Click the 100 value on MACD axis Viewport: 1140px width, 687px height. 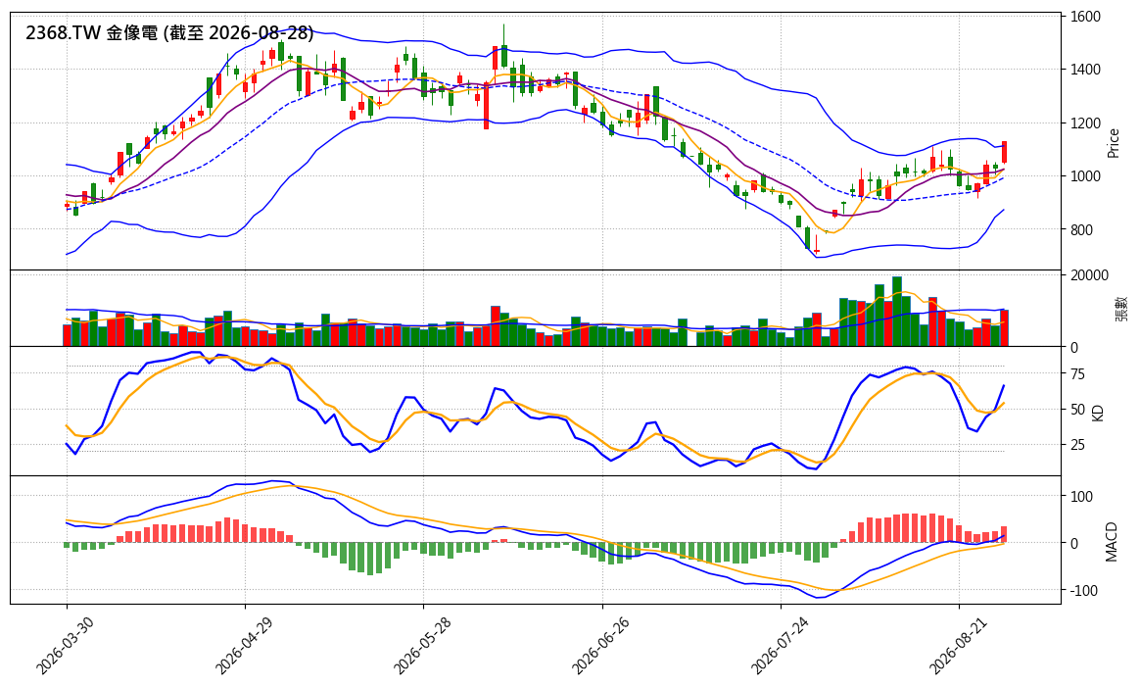[x=1082, y=496]
